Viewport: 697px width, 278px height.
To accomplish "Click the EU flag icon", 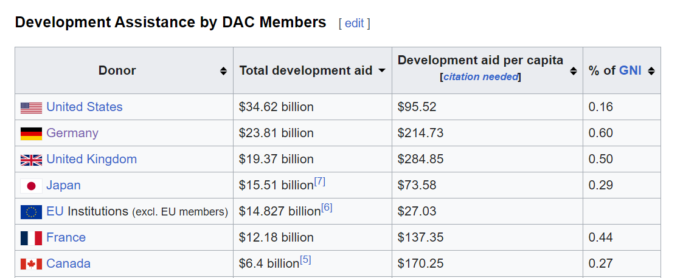I will (x=31, y=212).
